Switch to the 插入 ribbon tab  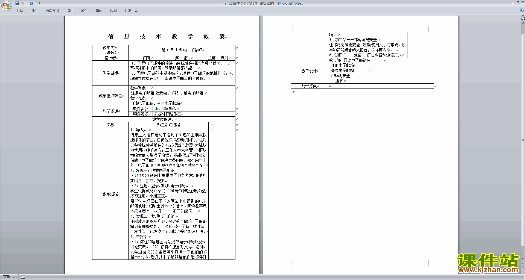pyautogui.click(x=34, y=11)
